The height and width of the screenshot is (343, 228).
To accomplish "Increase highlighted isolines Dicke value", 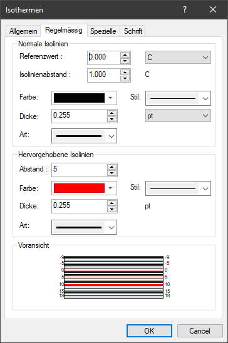I will [x=112, y=203].
